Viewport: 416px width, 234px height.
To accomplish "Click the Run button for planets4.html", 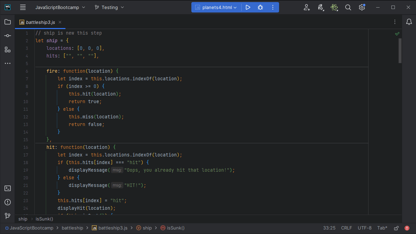I will (x=248, y=7).
